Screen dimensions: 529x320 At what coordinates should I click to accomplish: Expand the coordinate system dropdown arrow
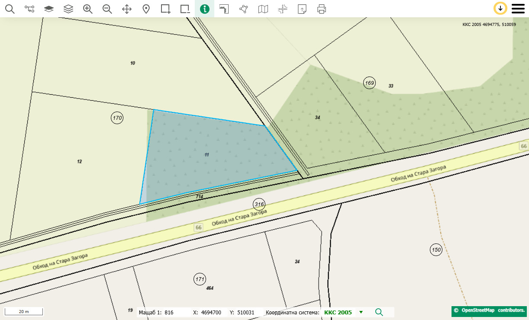361,312
